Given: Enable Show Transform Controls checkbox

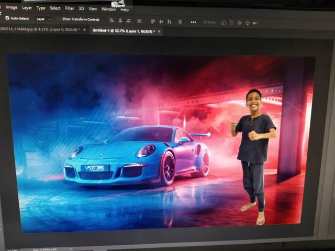Looking at the screenshot, I should [x=59, y=19].
